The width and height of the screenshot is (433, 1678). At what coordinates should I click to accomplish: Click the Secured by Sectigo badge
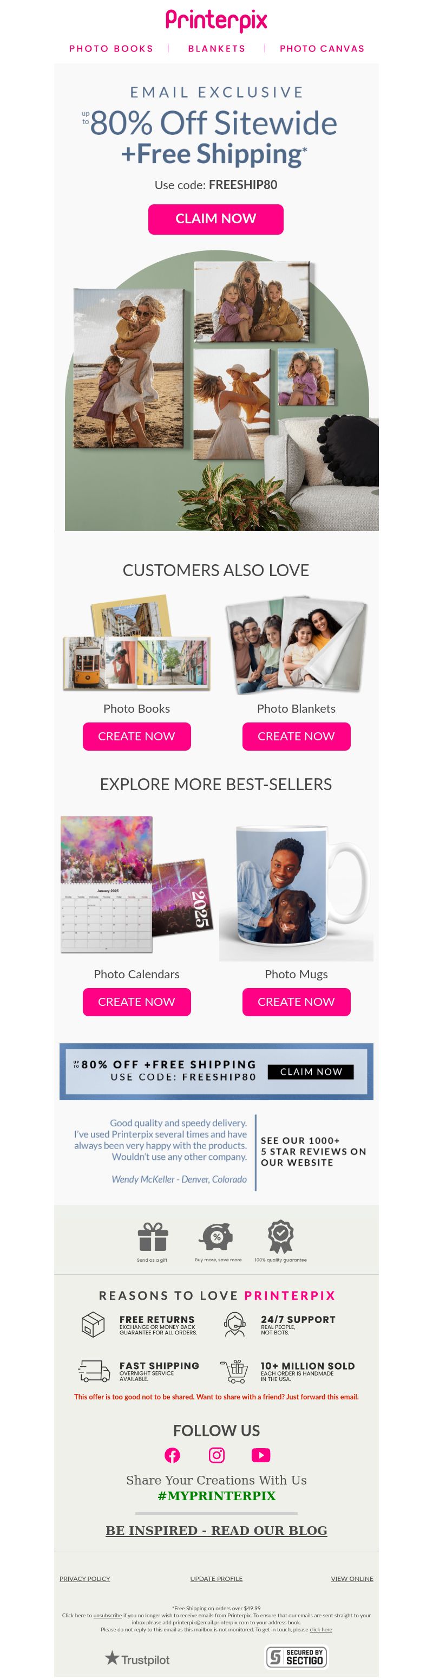click(297, 1656)
